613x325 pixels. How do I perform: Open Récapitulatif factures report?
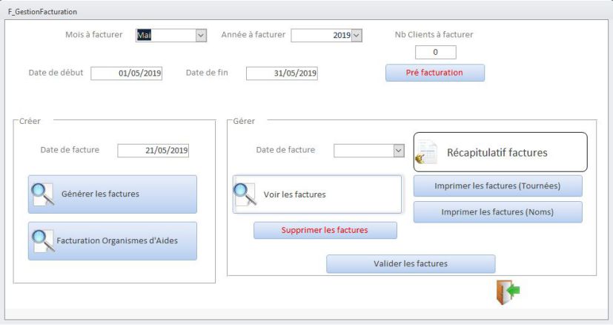tap(497, 153)
